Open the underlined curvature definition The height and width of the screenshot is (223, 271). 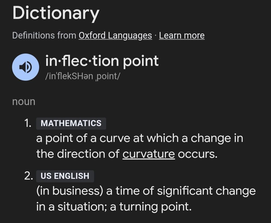coord(149,154)
